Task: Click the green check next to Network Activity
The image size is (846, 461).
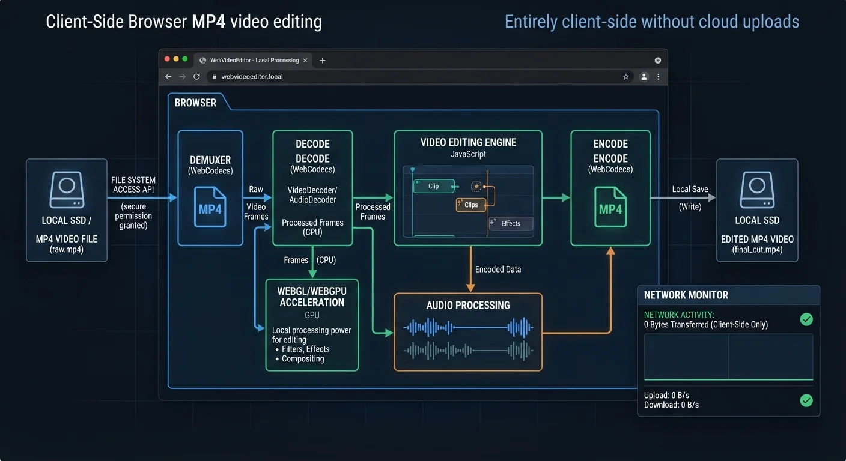Action: (x=806, y=319)
